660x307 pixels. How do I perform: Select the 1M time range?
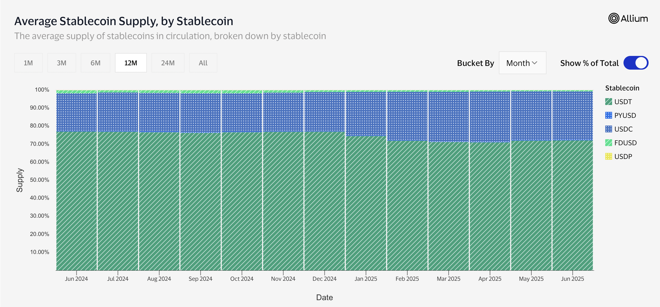click(28, 63)
